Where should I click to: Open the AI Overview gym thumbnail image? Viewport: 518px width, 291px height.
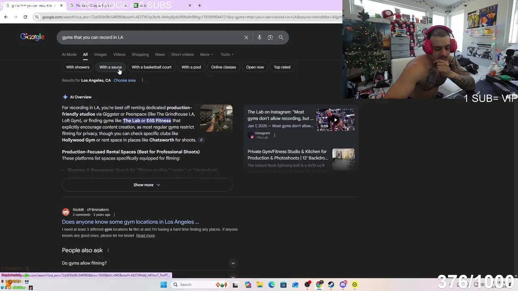pyautogui.click(x=216, y=118)
